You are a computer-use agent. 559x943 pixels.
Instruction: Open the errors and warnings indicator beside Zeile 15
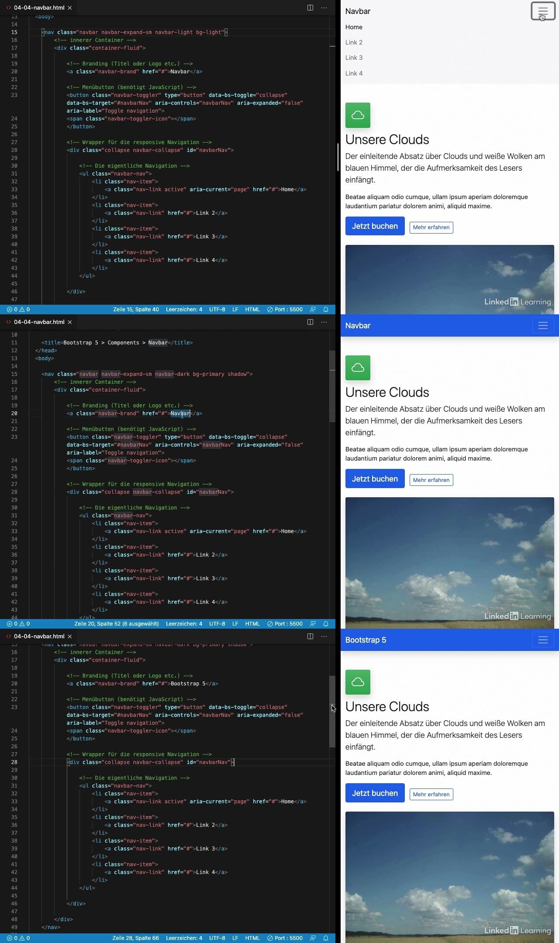coord(18,310)
